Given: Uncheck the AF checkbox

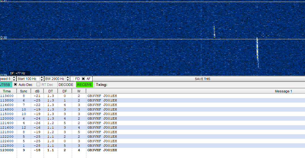Looking at the screenshot, I should coord(83,79).
